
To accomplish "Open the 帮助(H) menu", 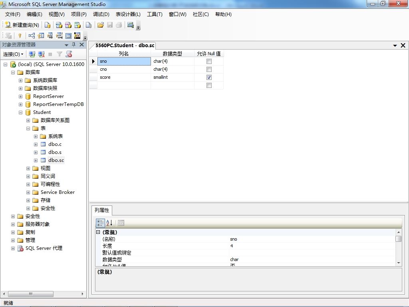I will click(223, 14).
